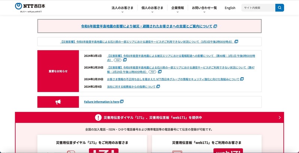
Task: Click the exclamation alert icon in red banner
Action: [x=98, y=118]
